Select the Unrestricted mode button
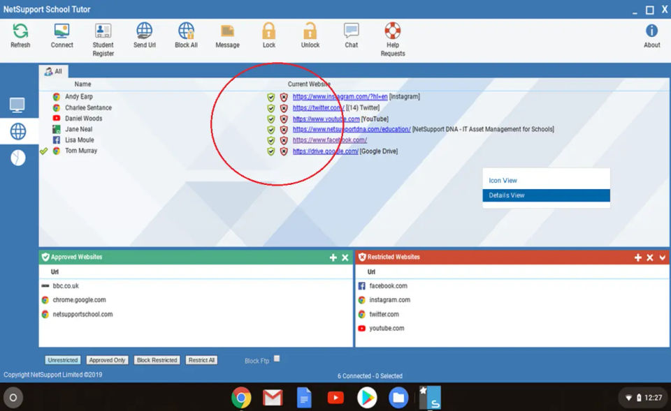 [62, 360]
